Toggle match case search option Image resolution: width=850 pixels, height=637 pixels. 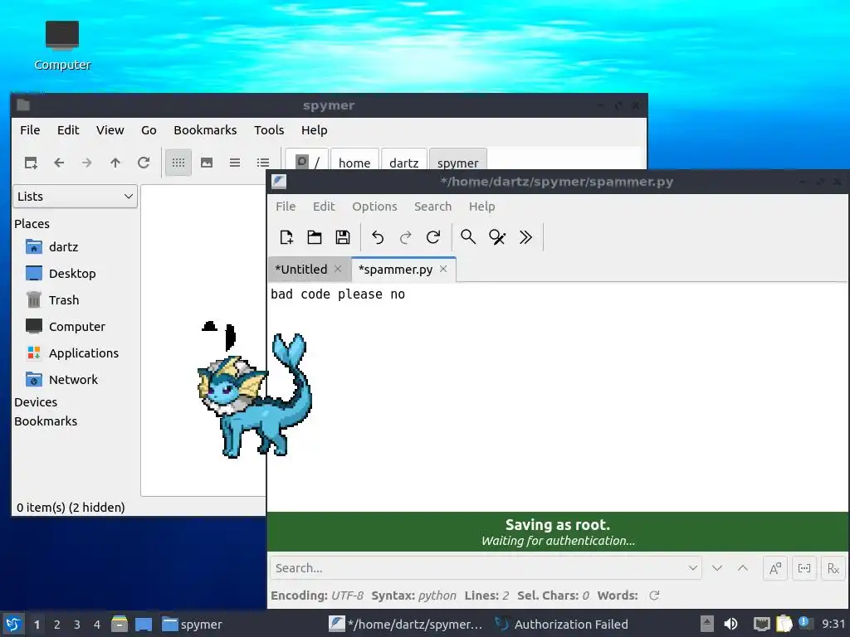775,568
